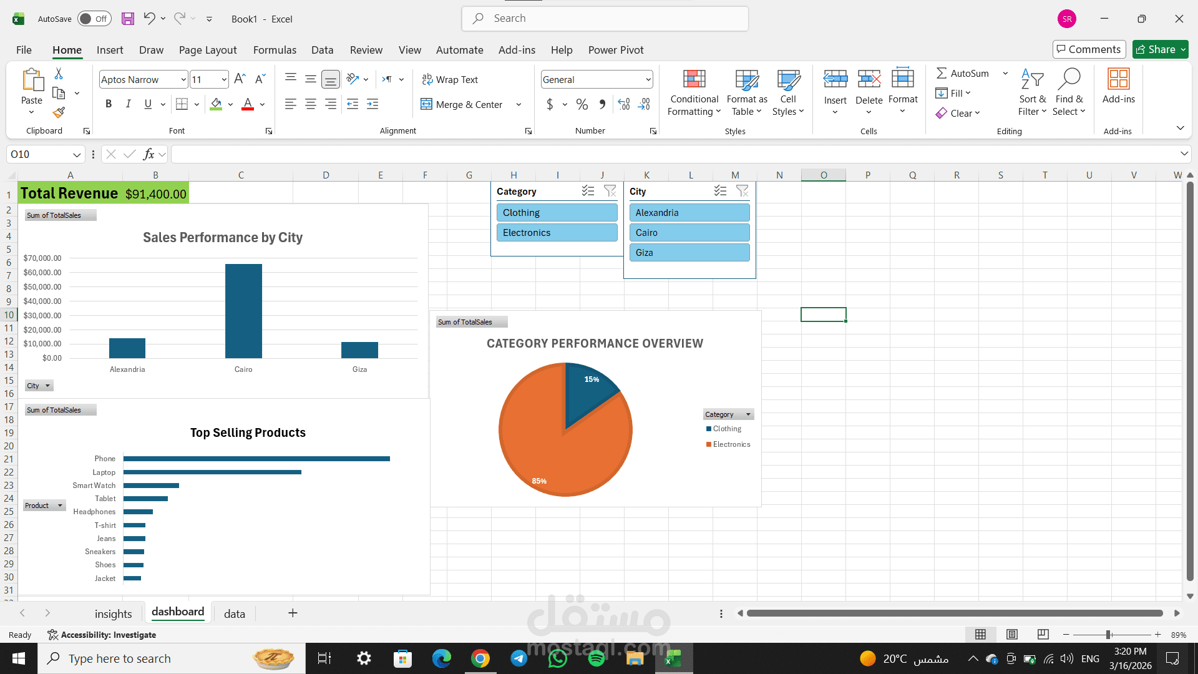
Task: Click the Percent Style icon
Action: (x=582, y=104)
